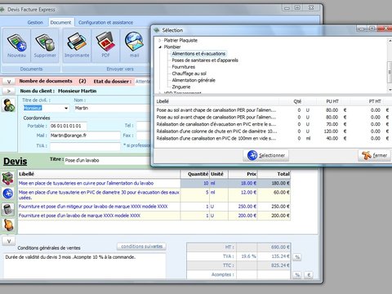Click the blue add-line icon in Devis

(x=8, y=194)
